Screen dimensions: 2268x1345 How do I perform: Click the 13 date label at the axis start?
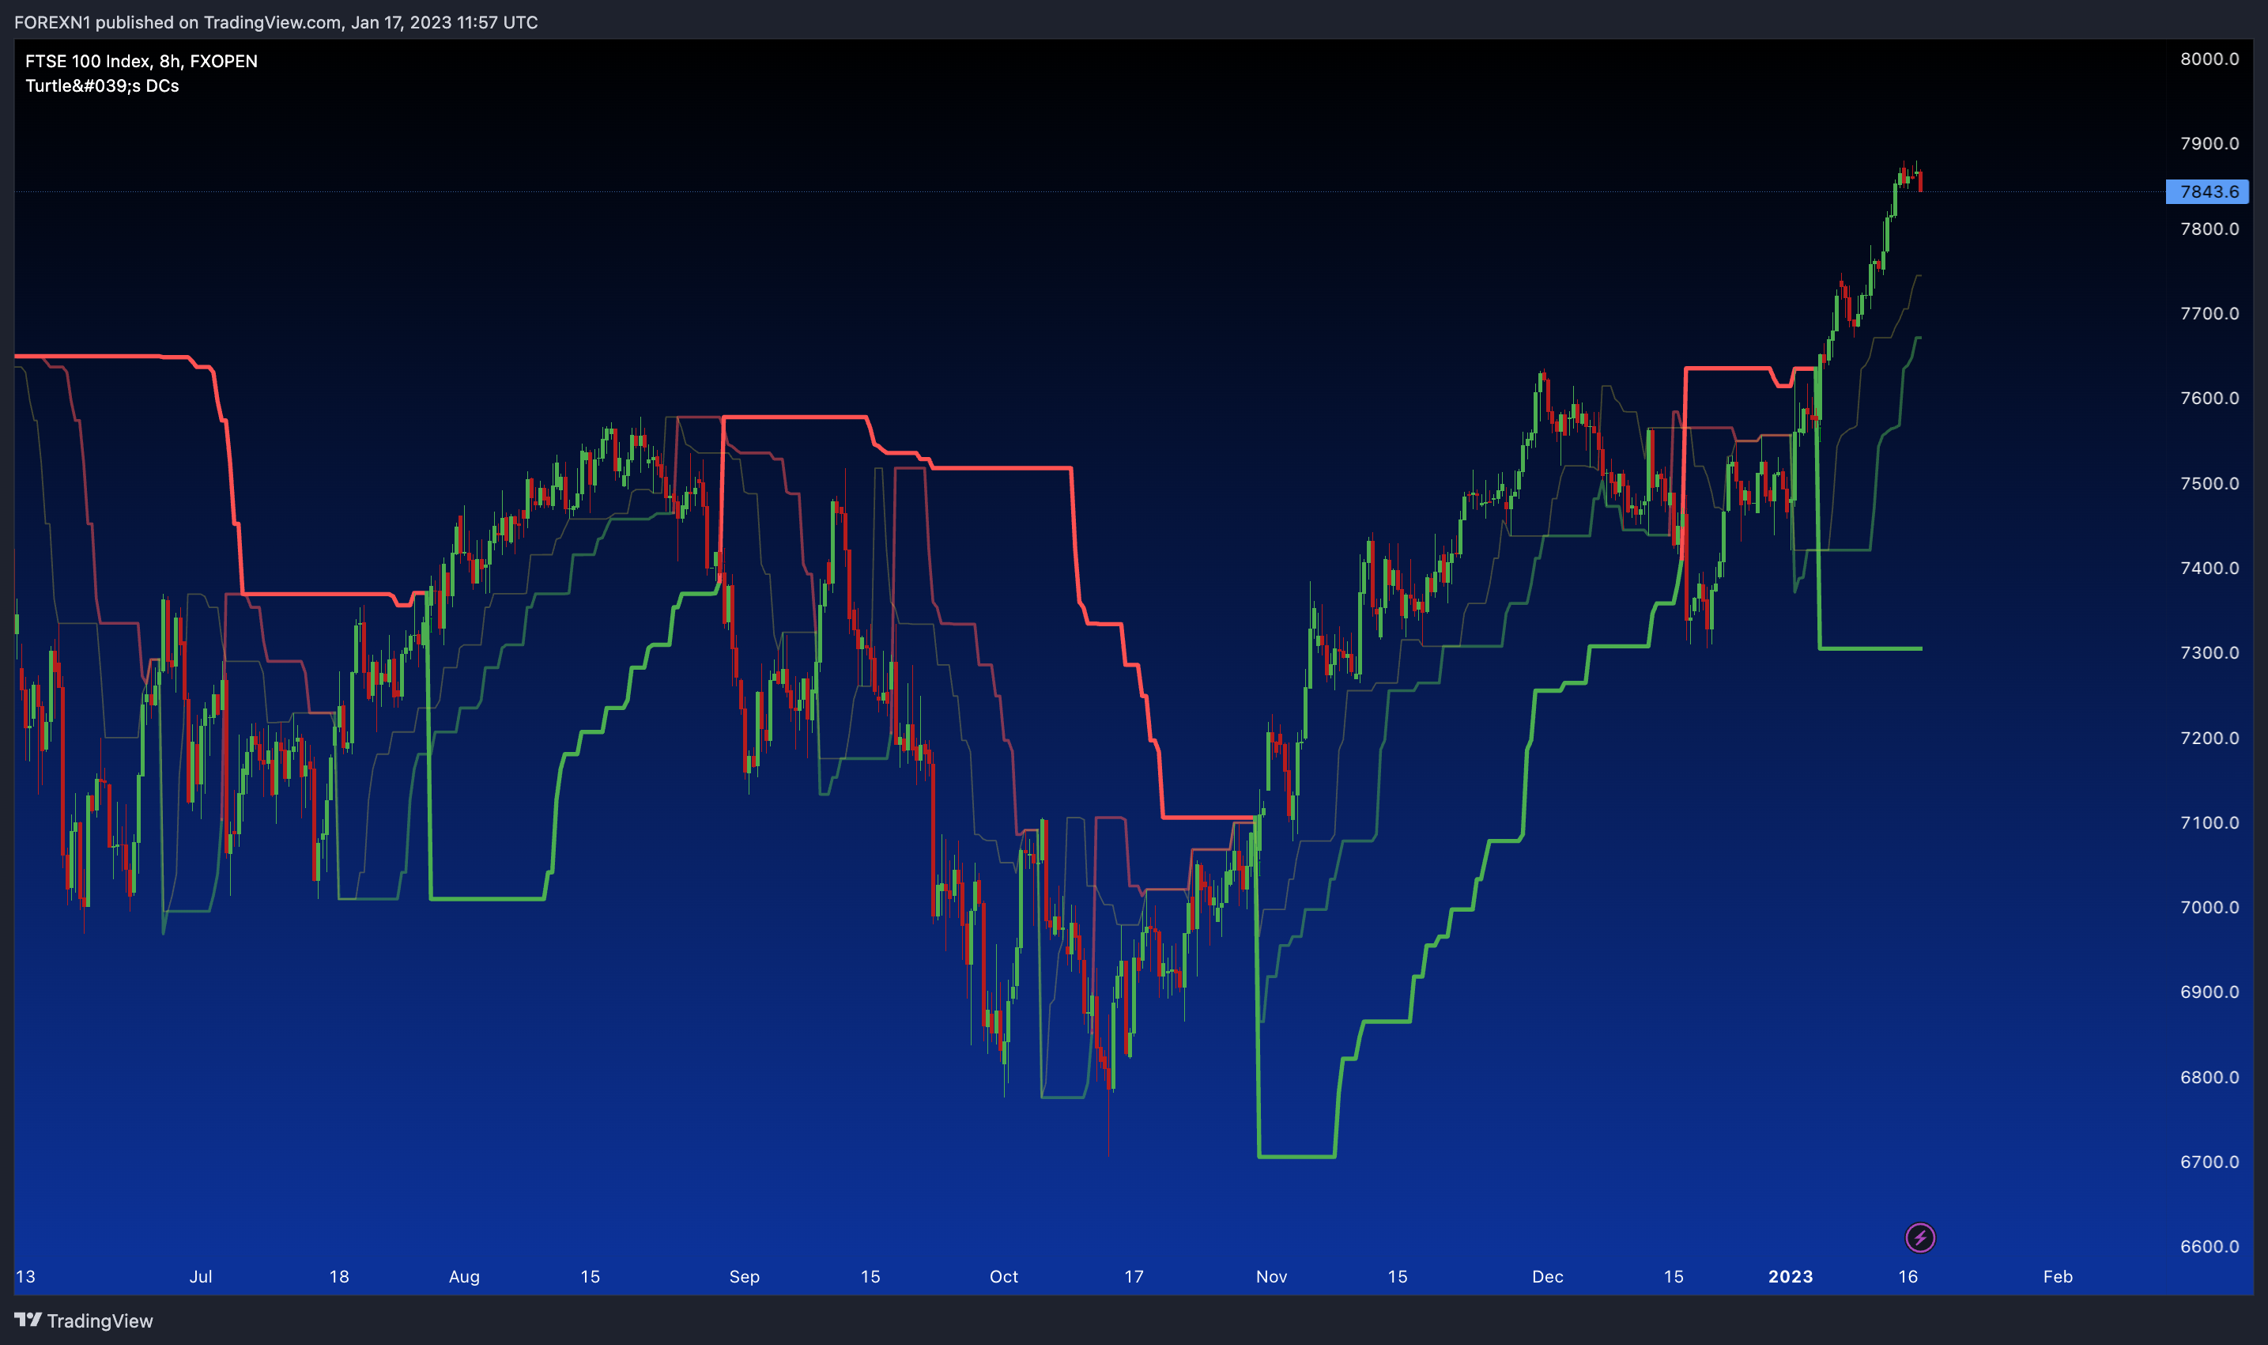[25, 1276]
